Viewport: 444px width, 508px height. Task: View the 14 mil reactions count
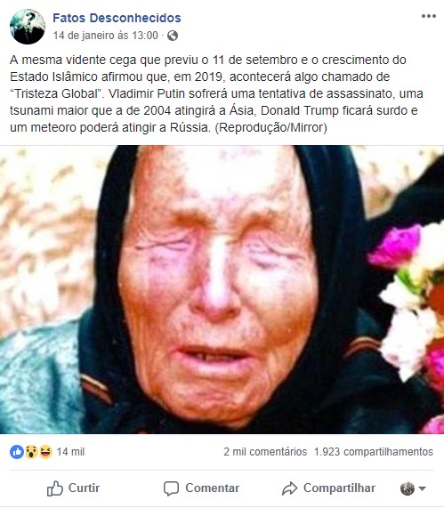click(x=70, y=452)
